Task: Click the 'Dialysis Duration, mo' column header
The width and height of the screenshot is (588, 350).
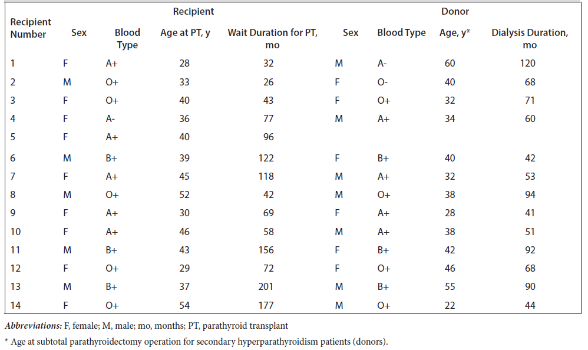Action: tap(530, 38)
